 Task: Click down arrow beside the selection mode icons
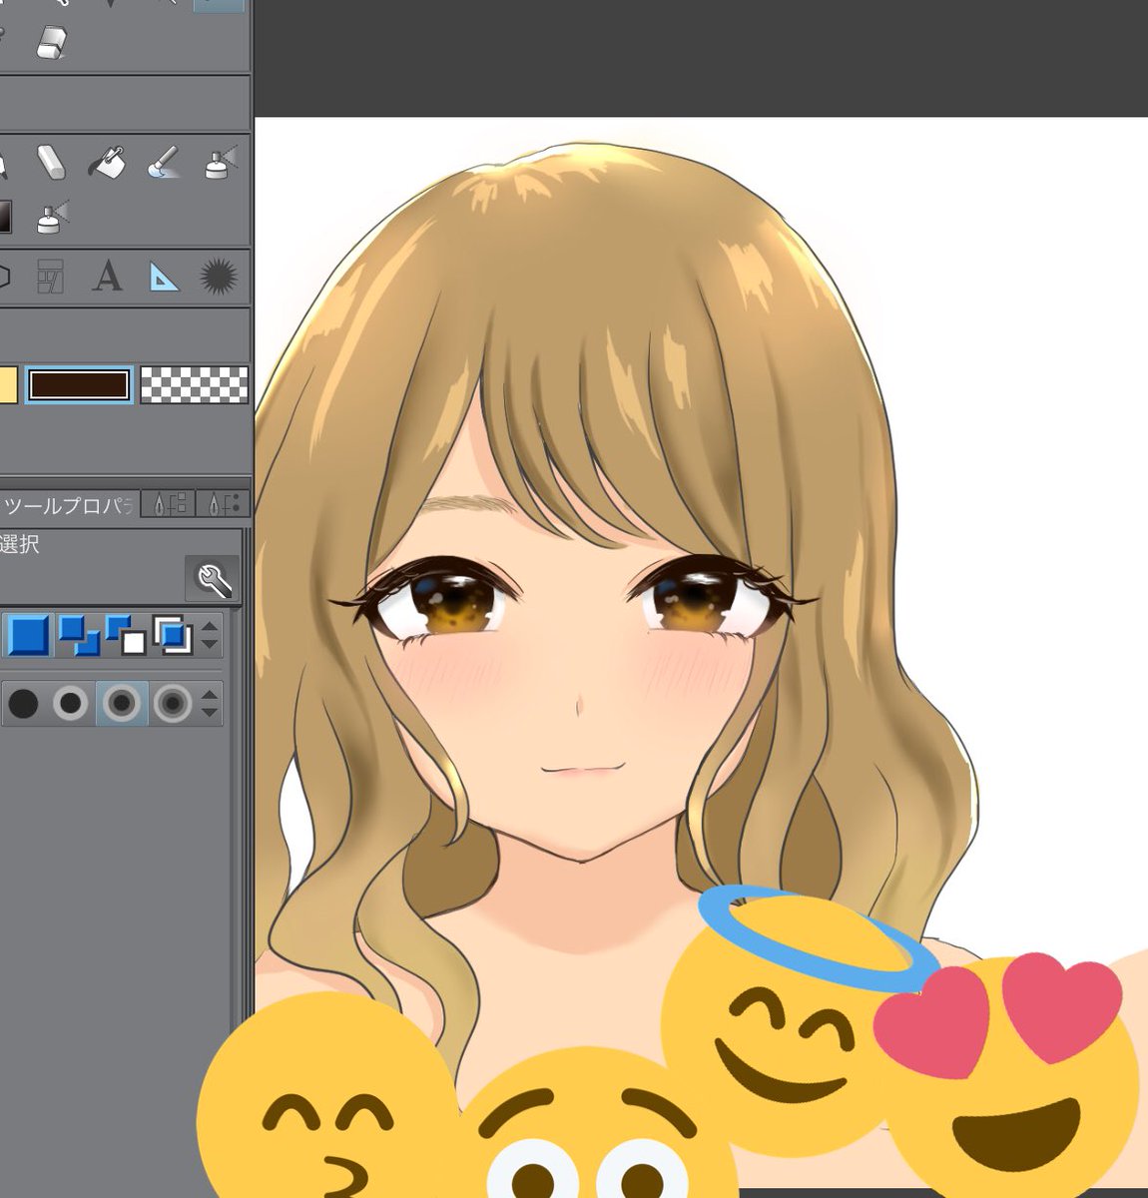pyautogui.click(x=210, y=645)
